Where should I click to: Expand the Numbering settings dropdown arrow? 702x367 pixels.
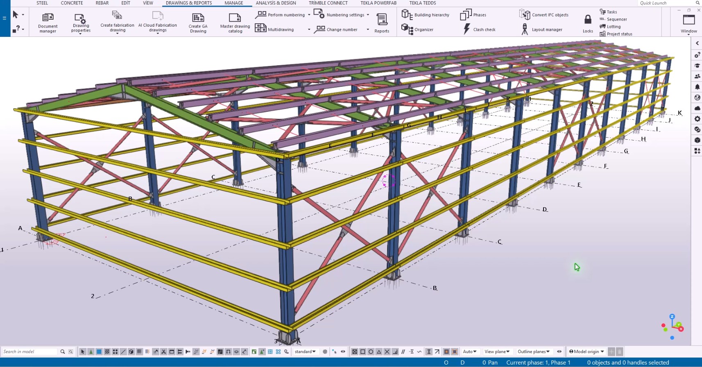pyautogui.click(x=368, y=15)
